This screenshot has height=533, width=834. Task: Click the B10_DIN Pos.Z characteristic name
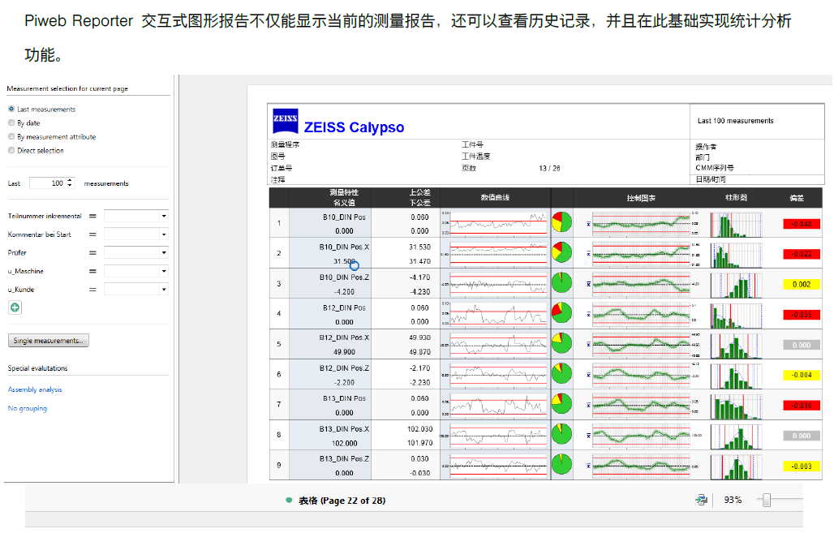pyautogui.click(x=344, y=277)
